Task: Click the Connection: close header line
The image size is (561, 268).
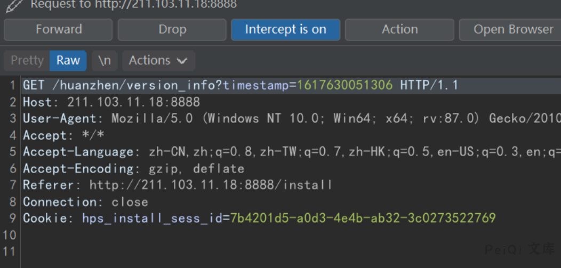Action: [x=85, y=202]
